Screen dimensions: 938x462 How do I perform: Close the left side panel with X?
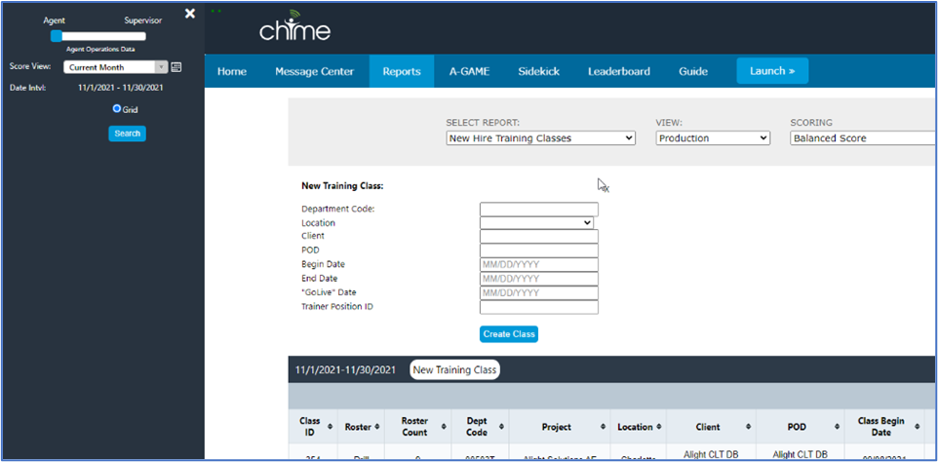190,14
